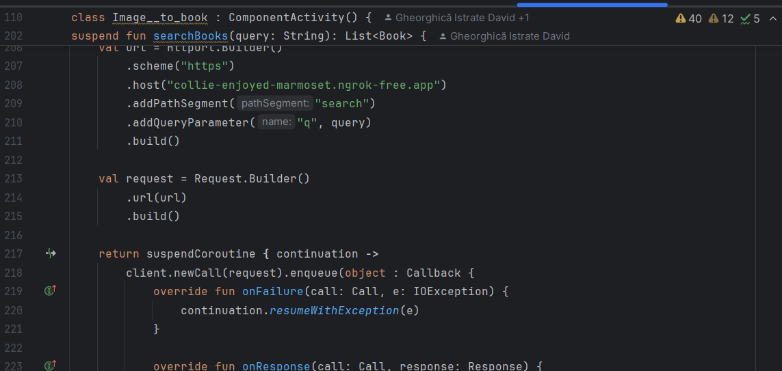Viewport: 782px width, 371px height.
Task: Click the onFailure method name
Action: point(273,291)
